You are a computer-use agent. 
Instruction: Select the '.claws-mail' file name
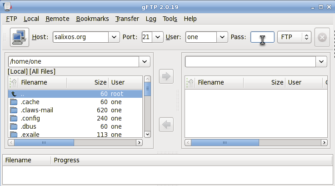coord(37,111)
